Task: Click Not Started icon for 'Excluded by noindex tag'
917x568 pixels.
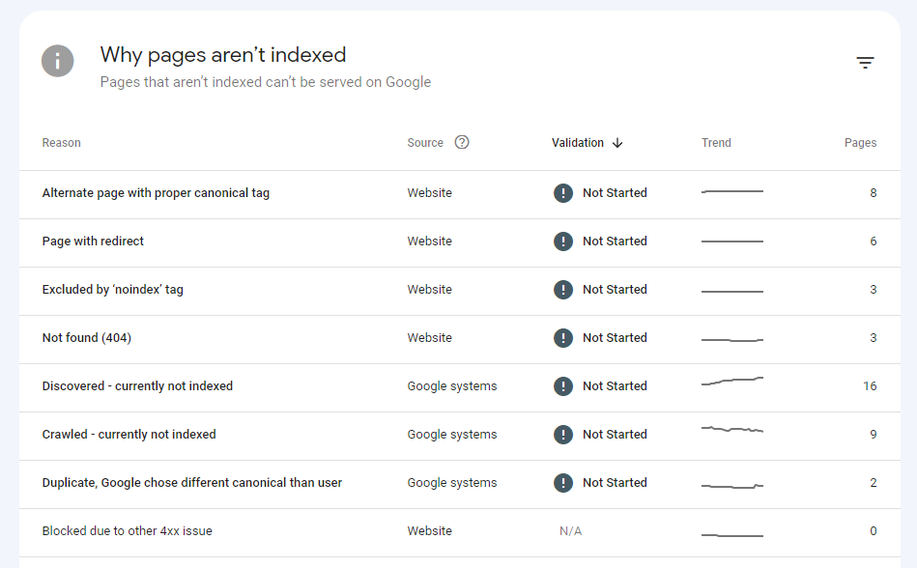Action: (563, 289)
